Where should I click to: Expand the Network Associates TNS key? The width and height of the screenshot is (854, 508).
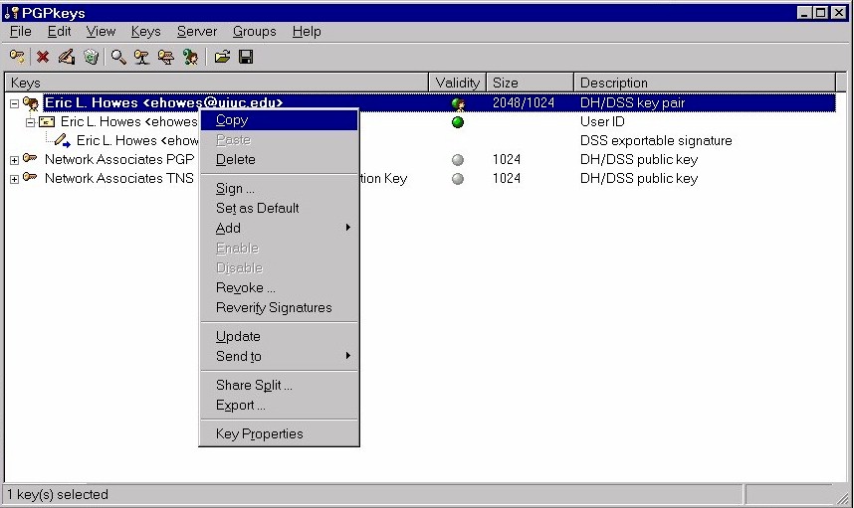coord(15,179)
